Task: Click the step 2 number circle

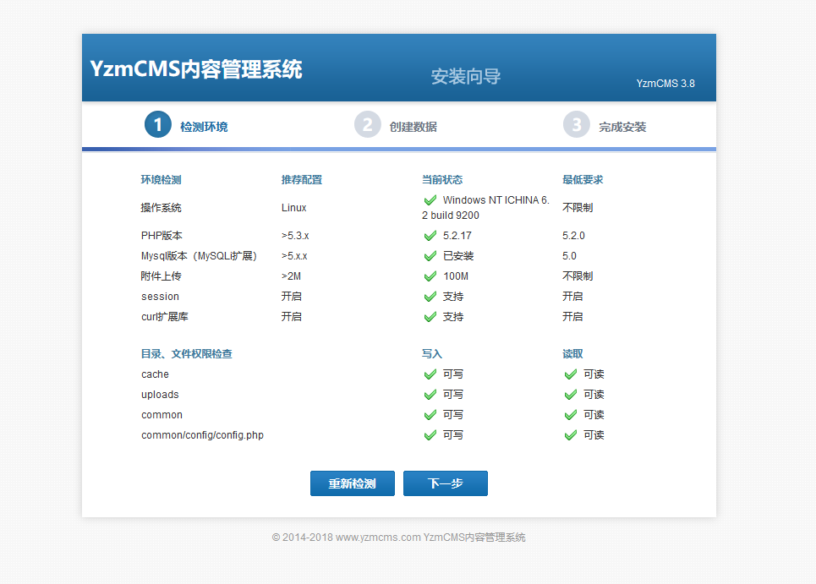Action: tap(368, 125)
